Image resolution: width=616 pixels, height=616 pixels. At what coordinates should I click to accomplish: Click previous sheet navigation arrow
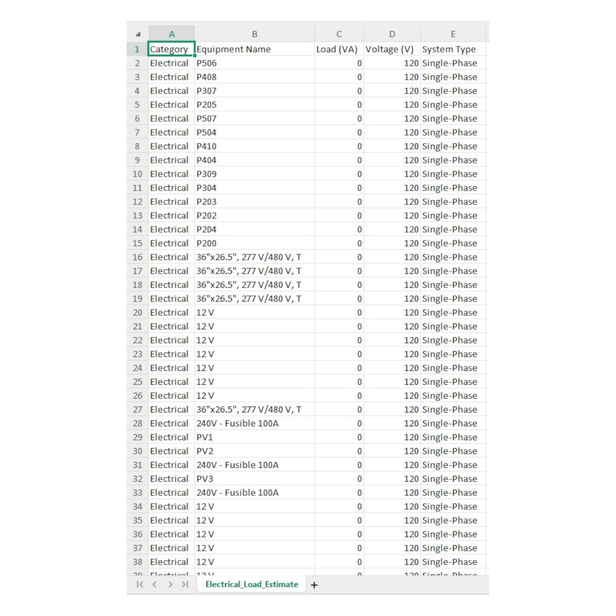coord(155,585)
